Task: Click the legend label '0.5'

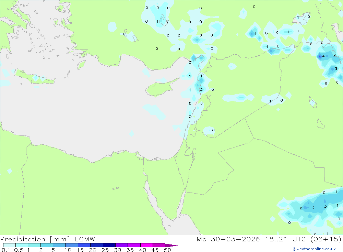Action: pos(19,250)
